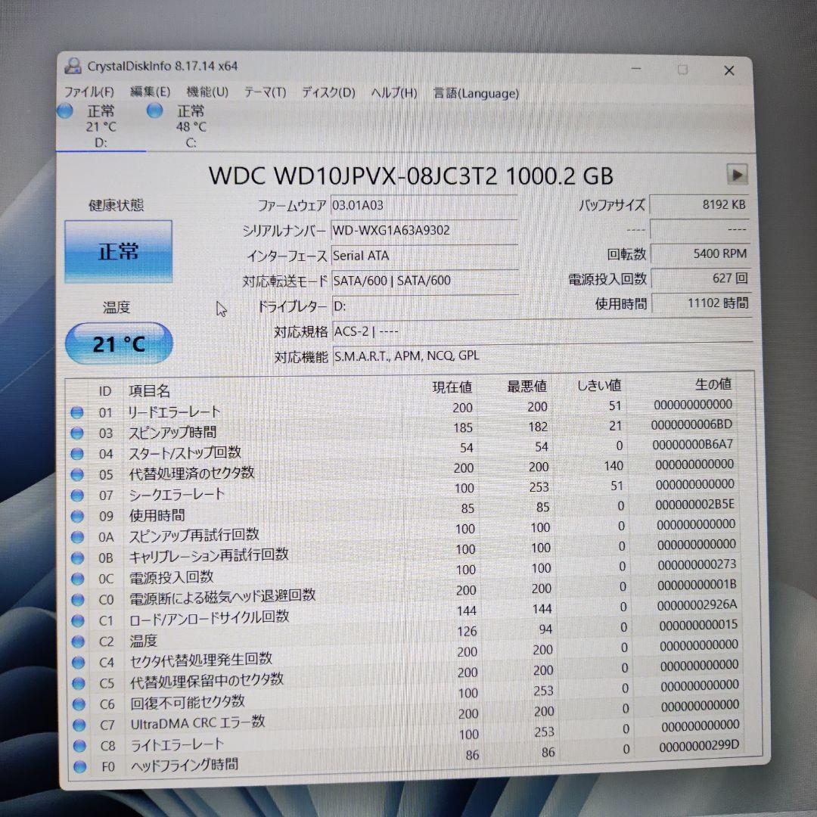Screen dimensions: 817x817
Task: Open the ファイル(F) menu
Action: pos(89,92)
